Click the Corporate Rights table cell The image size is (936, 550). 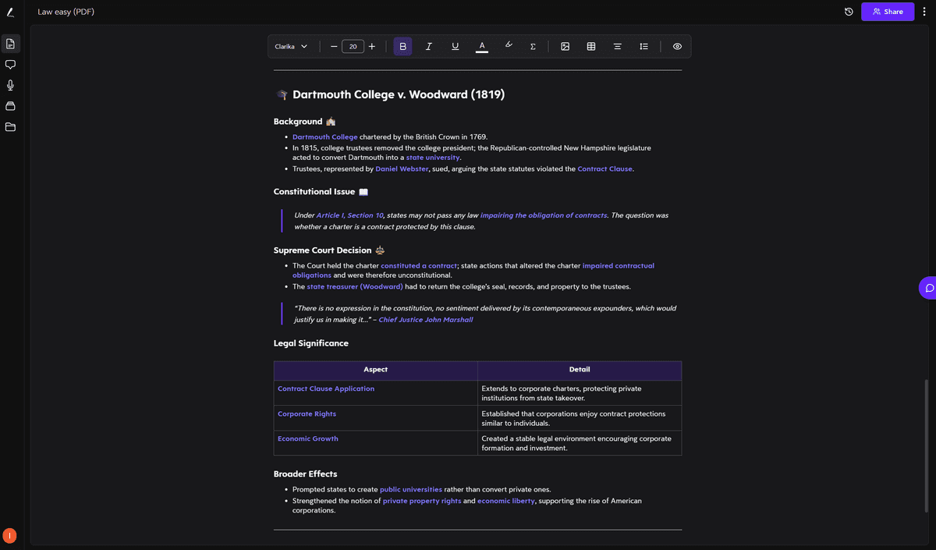pos(376,417)
